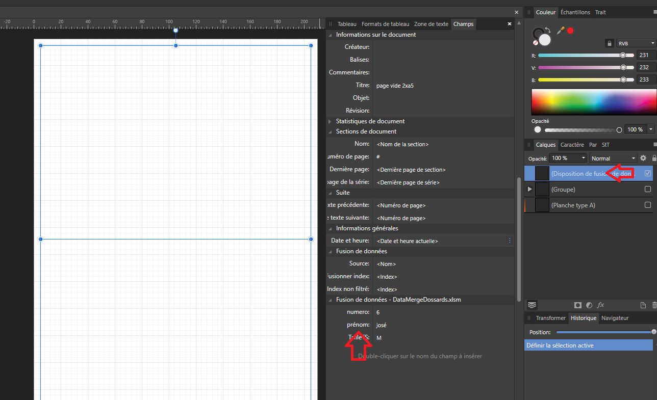
Task: Set no fill with the red-slash circle
Action: click(x=536, y=43)
